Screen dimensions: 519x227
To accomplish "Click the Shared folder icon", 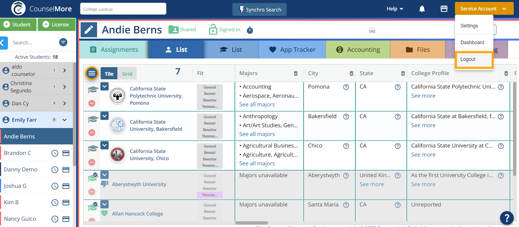I will coord(174,29).
